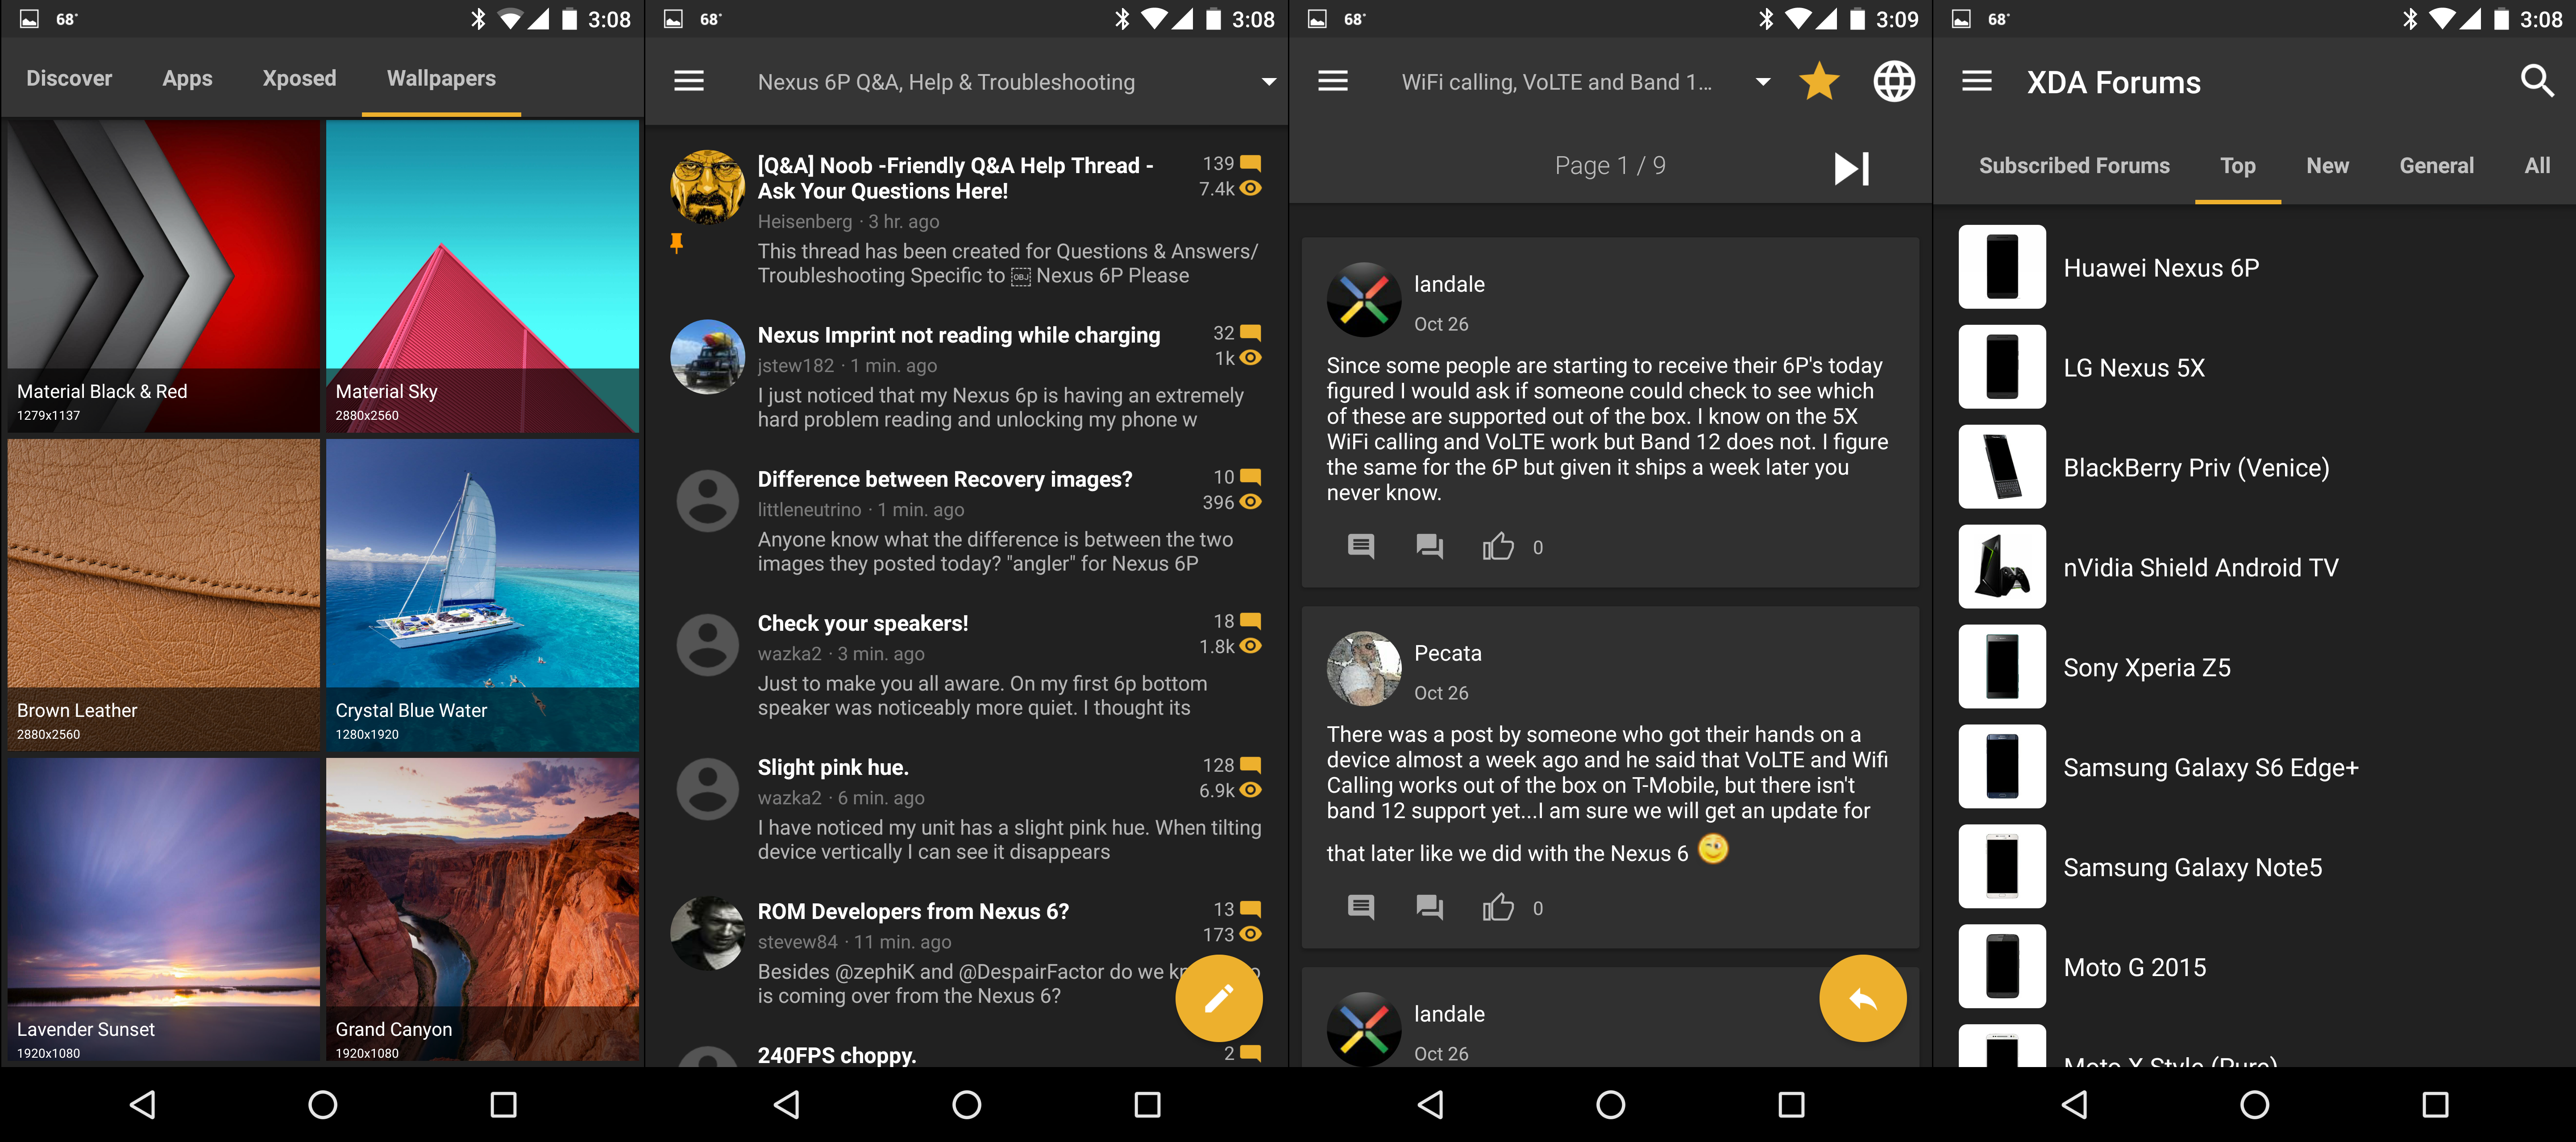This screenshot has height=1142, width=2576.
Task: Tap username landale on first post
Action: tap(1449, 284)
